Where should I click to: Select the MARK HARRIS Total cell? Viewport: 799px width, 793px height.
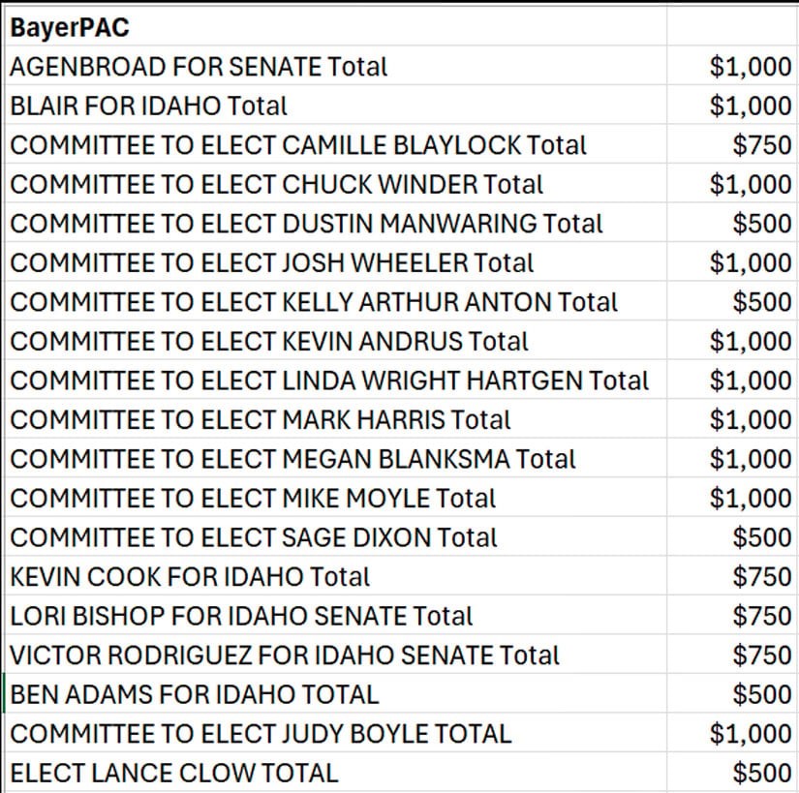point(261,419)
